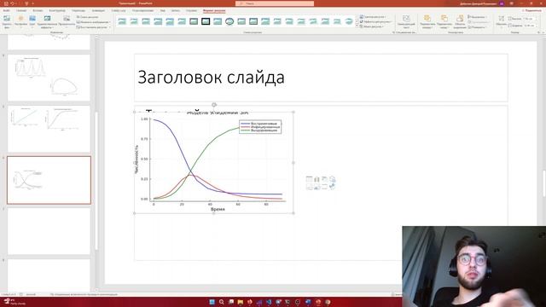Click the Save icon in Quick Access Toolbar
Image resolution: width=546 pixels, height=307 pixels.
coord(6,3)
